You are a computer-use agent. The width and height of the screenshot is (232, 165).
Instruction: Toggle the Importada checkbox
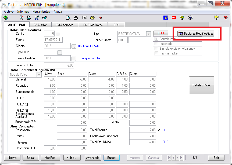[156, 44]
